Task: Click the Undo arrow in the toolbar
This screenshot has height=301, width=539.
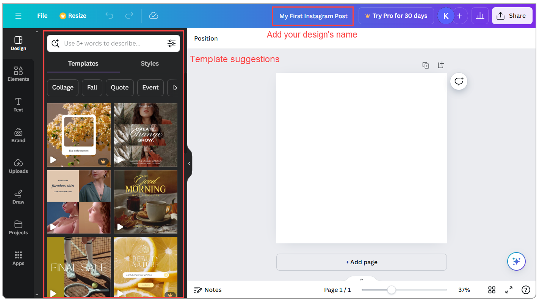Action: [109, 16]
